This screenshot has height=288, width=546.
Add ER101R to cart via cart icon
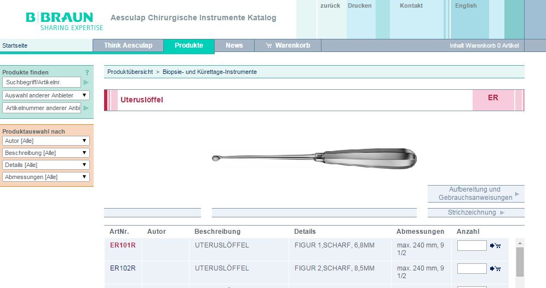coord(496,246)
